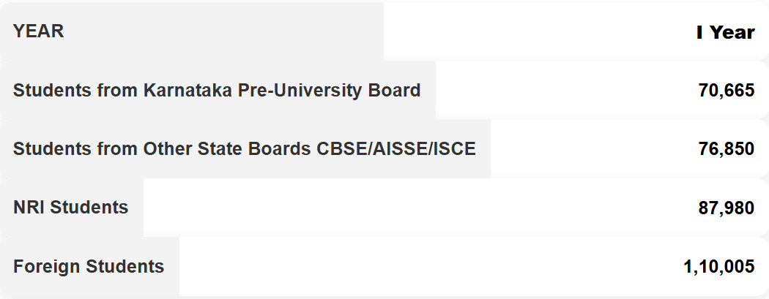The width and height of the screenshot is (769, 299).
Task: Click the YEAR header label
Action: click(39, 31)
